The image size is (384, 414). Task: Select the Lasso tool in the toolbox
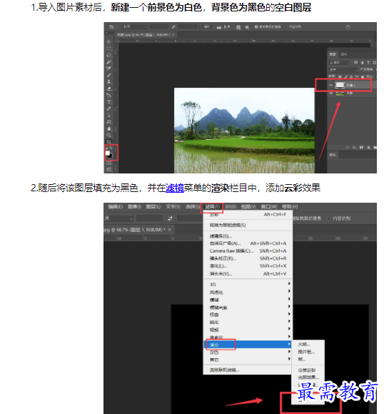point(108,55)
